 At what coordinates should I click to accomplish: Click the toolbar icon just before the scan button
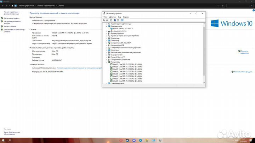[x=118, y=20]
